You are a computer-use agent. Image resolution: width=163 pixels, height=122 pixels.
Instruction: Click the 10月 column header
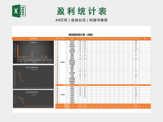click(x=121, y=39)
